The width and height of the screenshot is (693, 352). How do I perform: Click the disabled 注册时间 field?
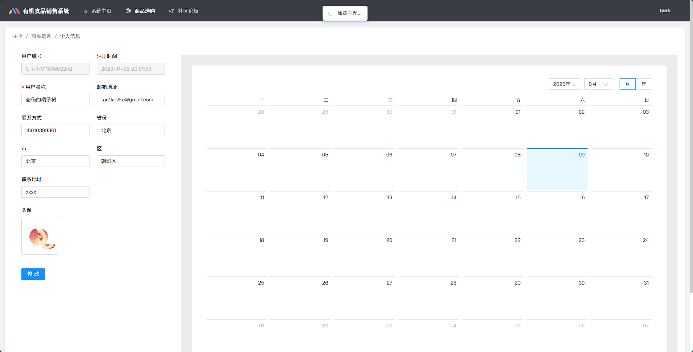coord(131,69)
